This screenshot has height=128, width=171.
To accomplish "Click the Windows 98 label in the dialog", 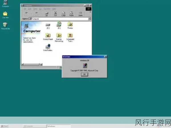I will [x=85, y=60].
